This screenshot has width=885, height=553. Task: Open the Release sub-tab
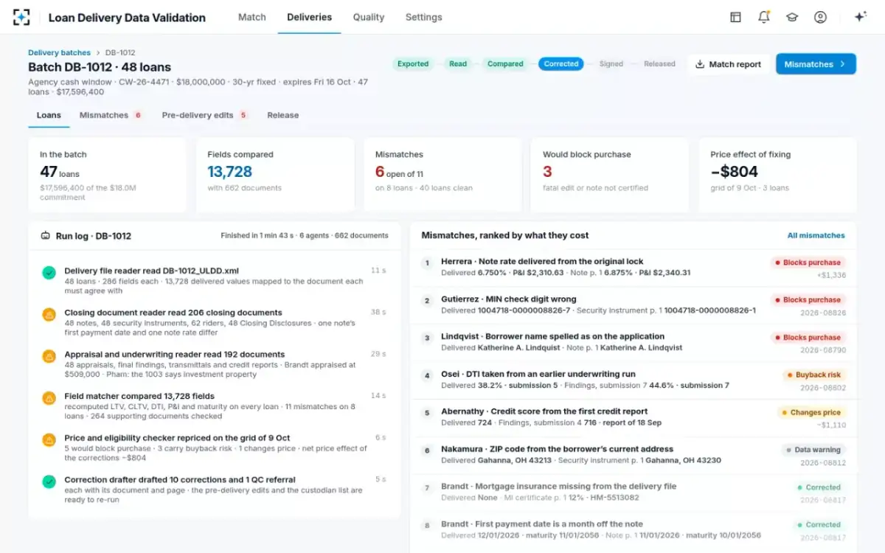(x=283, y=115)
